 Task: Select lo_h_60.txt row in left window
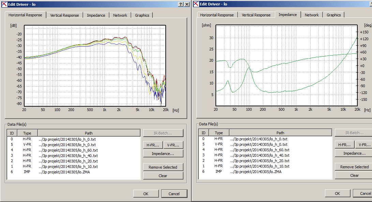coord(74,150)
